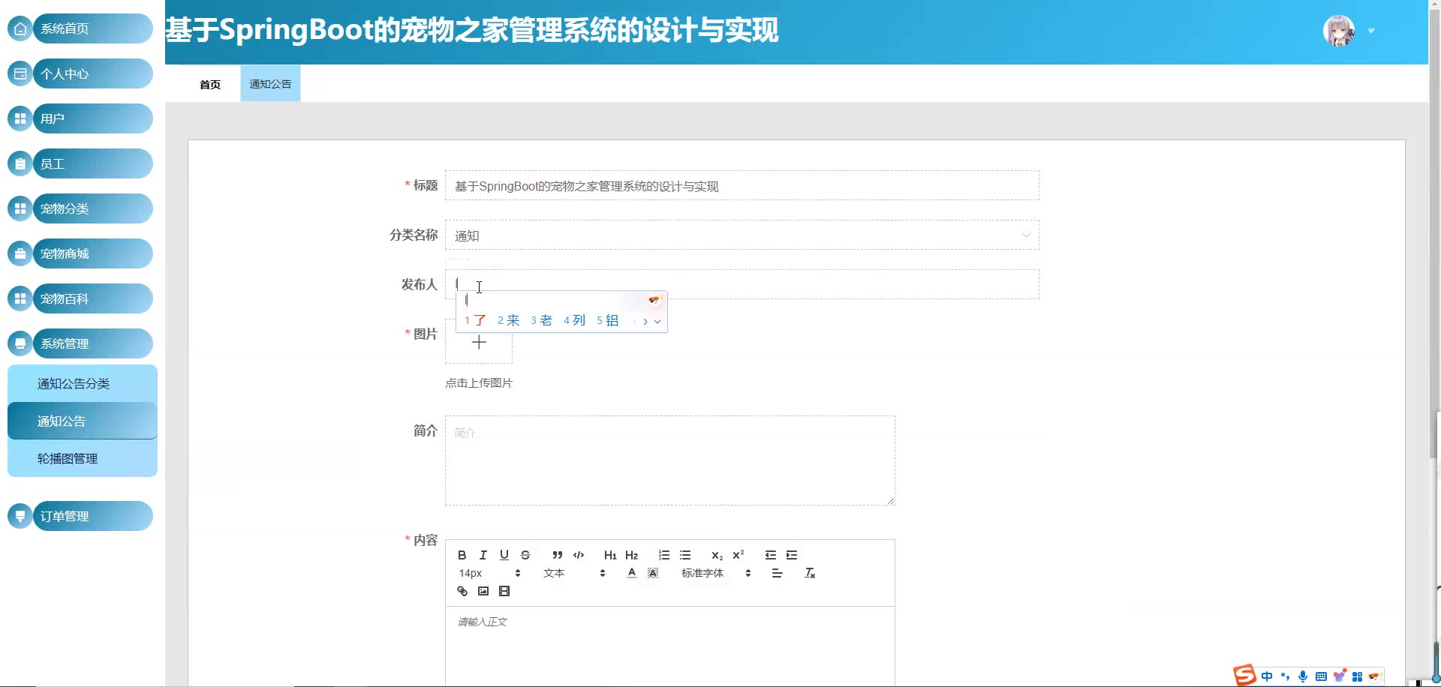Apply subscript formatting
The height and width of the screenshot is (687, 1441).
pos(717,555)
